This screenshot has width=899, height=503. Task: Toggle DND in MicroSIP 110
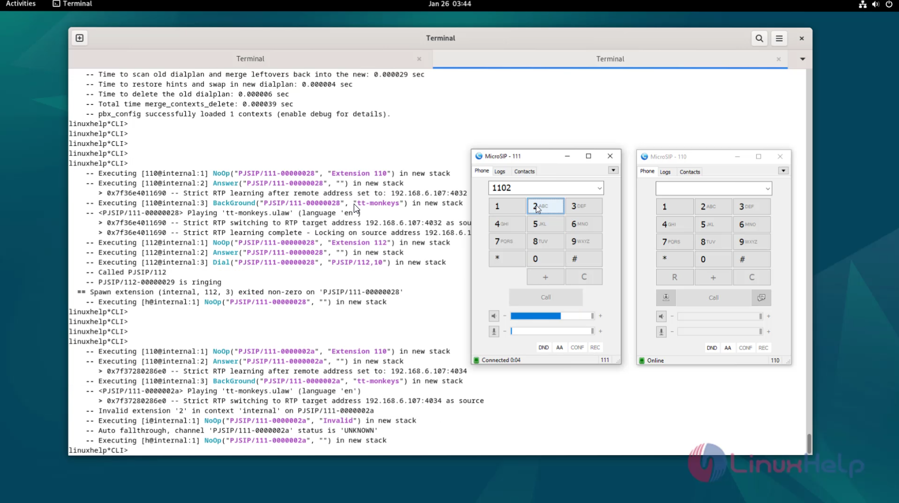(x=712, y=348)
